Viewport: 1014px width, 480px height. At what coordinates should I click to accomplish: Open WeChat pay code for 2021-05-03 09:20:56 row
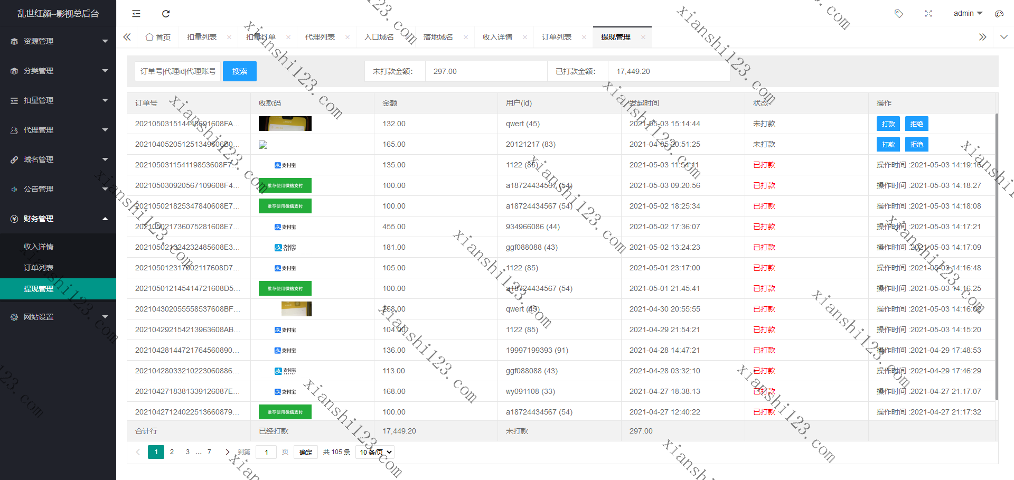pyautogui.click(x=285, y=185)
